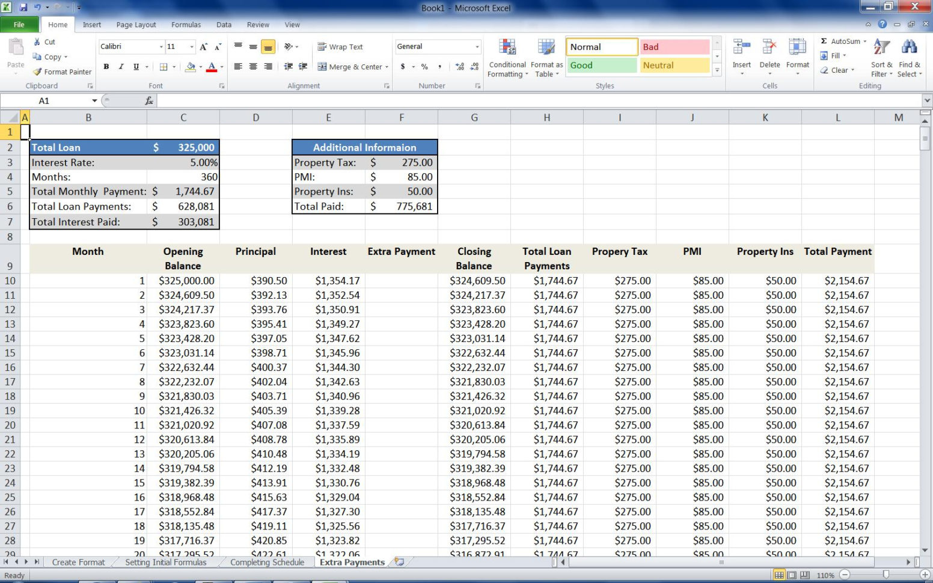Select the Wrap Text command
The height and width of the screenshot is (583, 933).
(341, 46)
